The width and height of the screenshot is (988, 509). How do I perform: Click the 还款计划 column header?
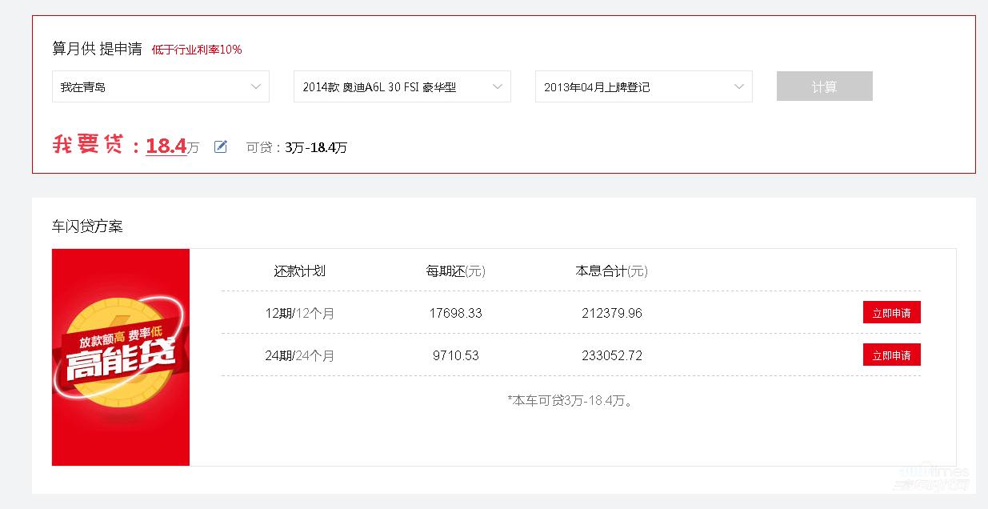pyautogui.click(x=300, y=271)
